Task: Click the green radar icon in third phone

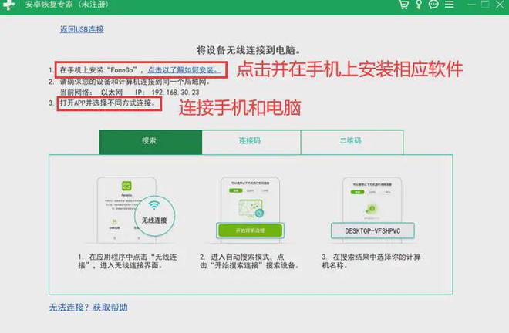Action: pyautogui.click(x=371, y=208)
